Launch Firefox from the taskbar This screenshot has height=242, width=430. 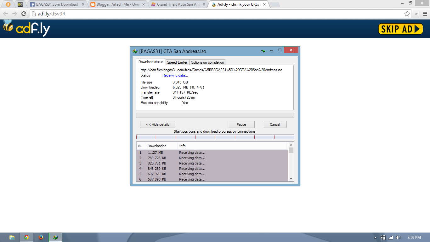pos(41,237)
